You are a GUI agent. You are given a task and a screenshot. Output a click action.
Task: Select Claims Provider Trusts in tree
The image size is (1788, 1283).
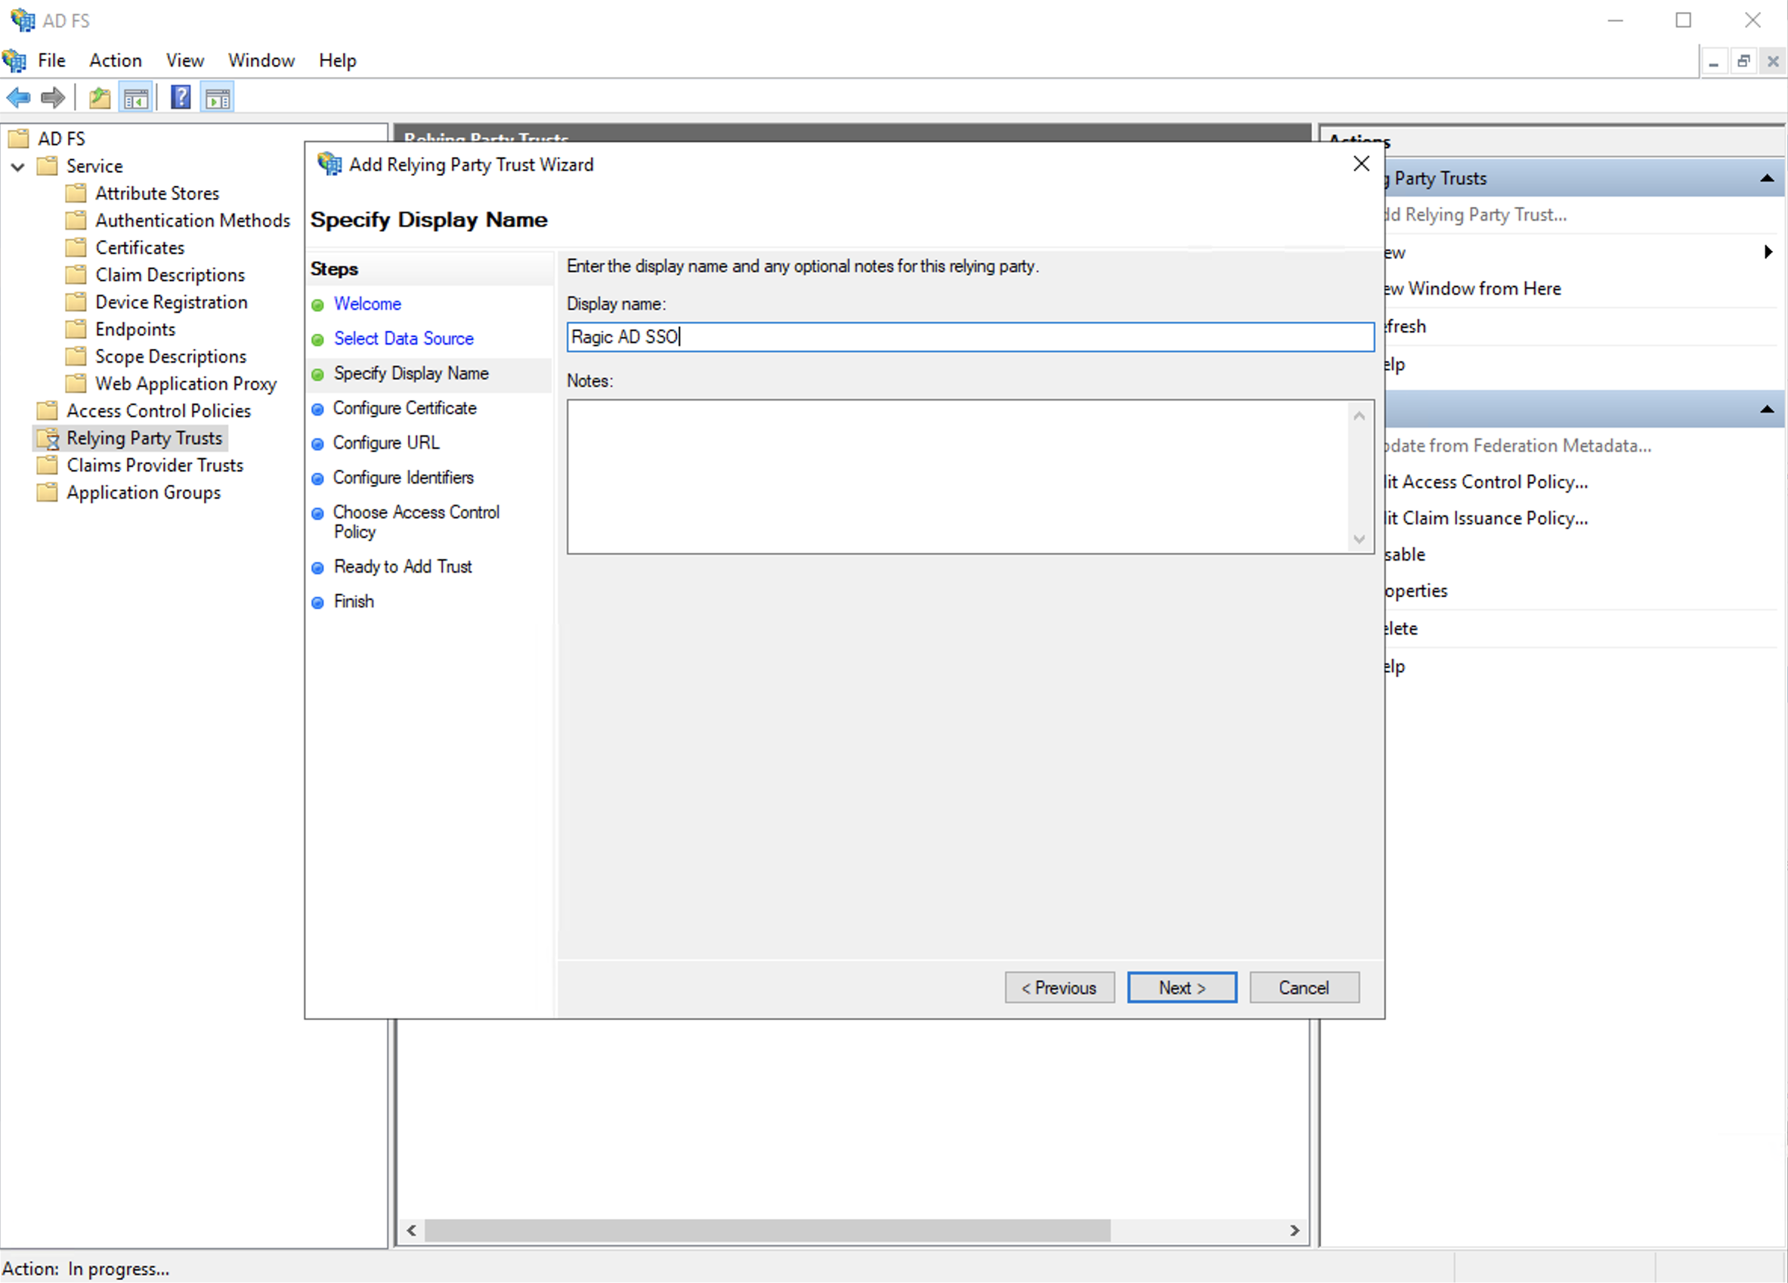coord(154,465)
